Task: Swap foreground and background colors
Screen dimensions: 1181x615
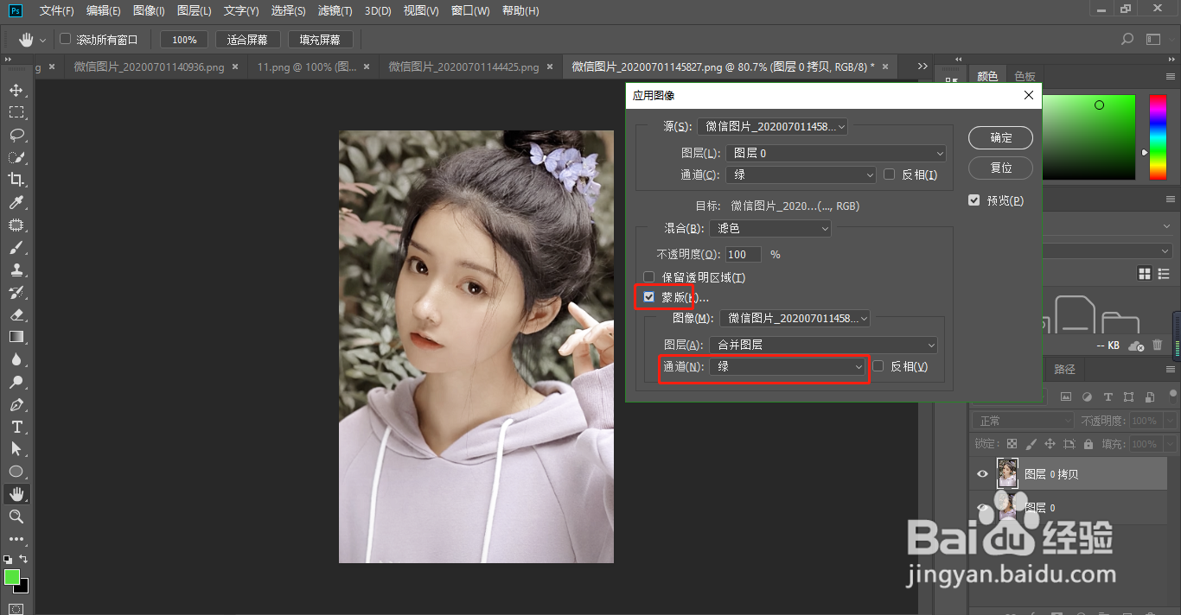Action: (24, 560)
